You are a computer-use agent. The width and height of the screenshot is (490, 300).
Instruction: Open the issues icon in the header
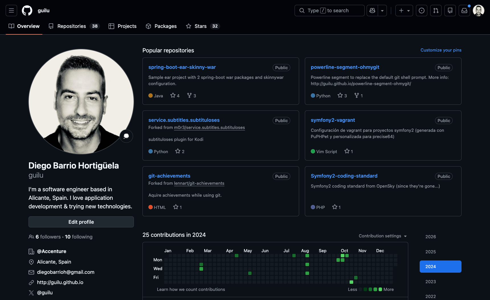[x=422, y=10]
